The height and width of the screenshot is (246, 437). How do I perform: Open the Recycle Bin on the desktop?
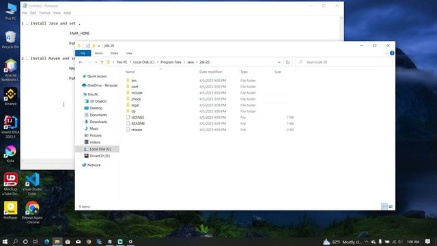[11, 40]
